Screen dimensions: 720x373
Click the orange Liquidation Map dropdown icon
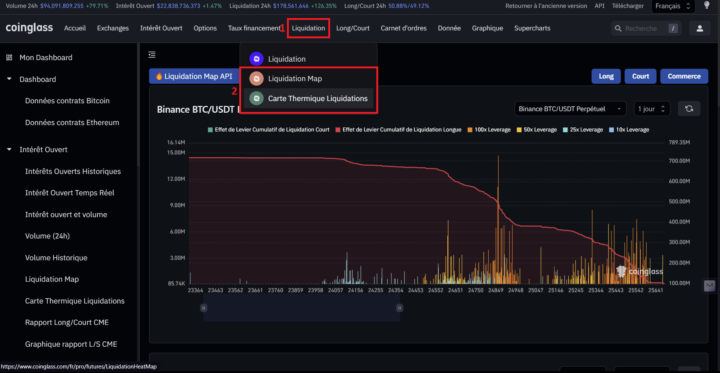[x=257, y=79]
